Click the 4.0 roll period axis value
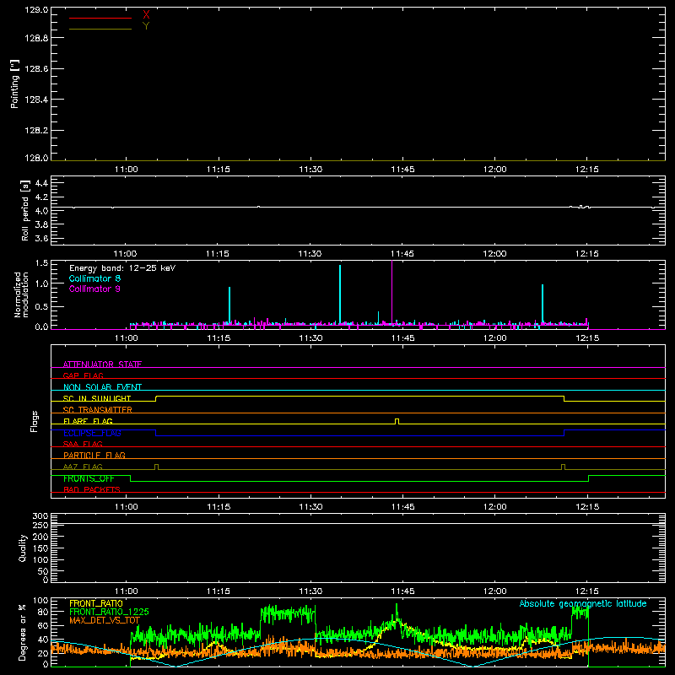 click(41, 211)
